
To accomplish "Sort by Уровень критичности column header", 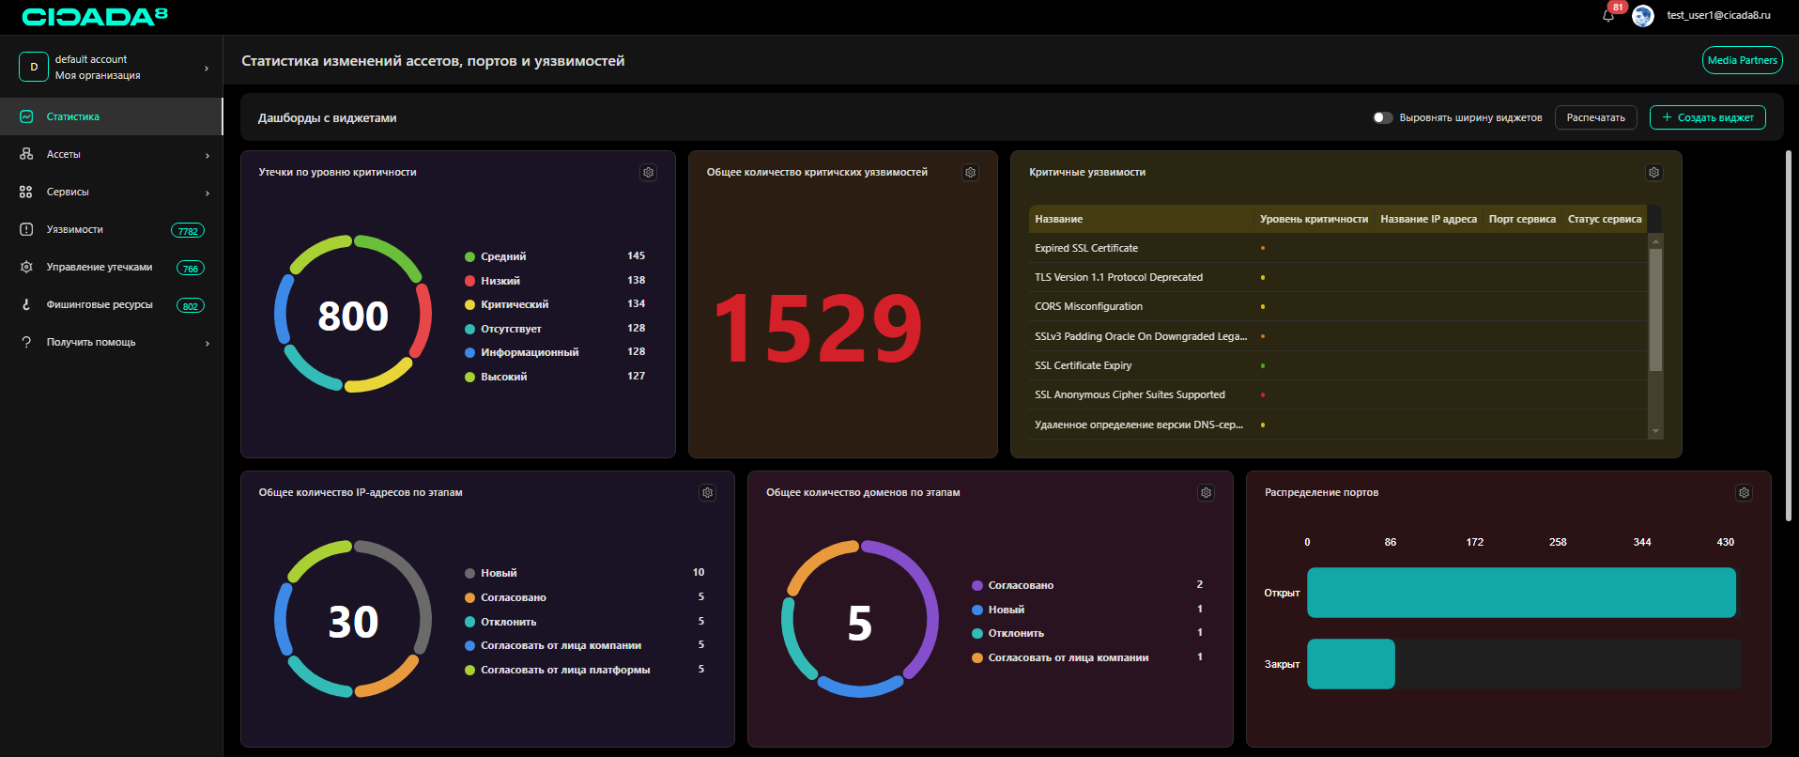I will pyautogui.click(x=1314, y=219).
